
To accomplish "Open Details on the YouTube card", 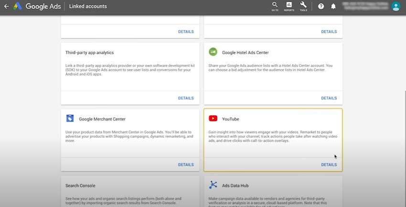I will coord(329,165).
